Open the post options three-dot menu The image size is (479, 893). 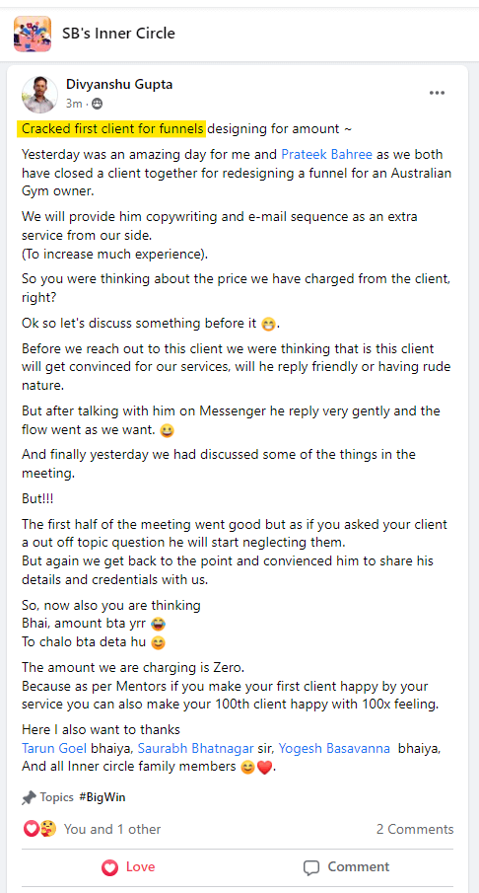pos(437,93)
